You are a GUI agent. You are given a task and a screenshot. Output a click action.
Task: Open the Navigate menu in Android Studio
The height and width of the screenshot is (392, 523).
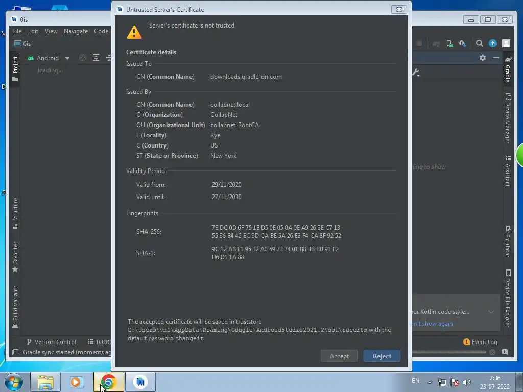coord(76,31)
